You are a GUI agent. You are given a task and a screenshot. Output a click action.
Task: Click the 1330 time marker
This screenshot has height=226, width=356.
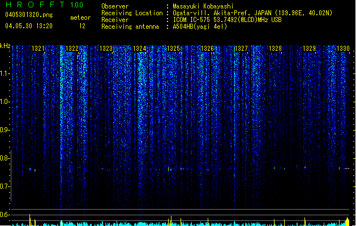[343, 49]
